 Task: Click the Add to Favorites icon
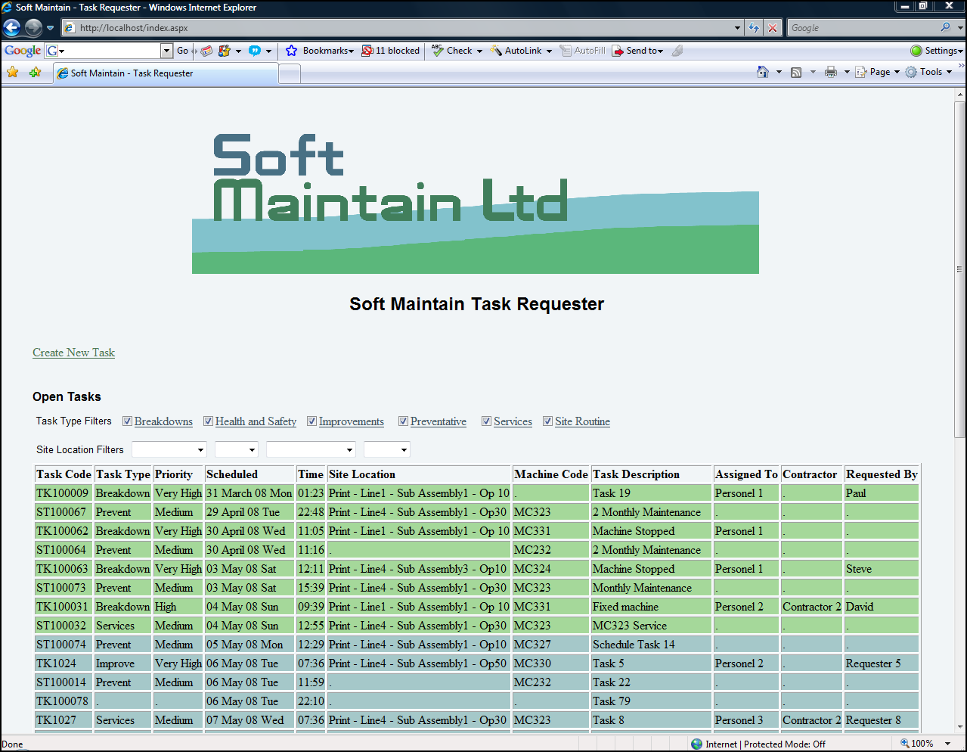[x=35, y=73]
